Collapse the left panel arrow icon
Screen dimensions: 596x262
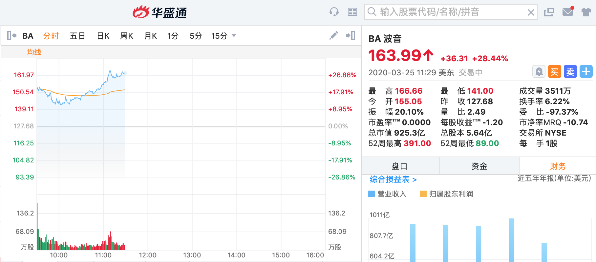pyautogui.click(x=11, y=35)
